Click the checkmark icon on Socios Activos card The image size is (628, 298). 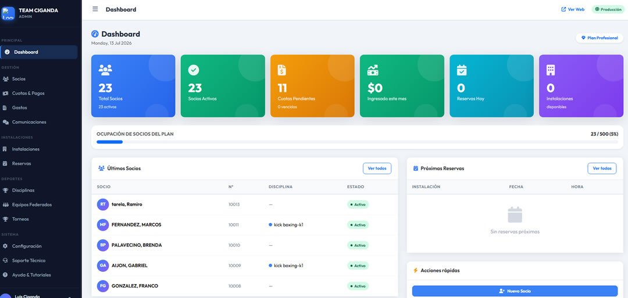coord(194,70)
